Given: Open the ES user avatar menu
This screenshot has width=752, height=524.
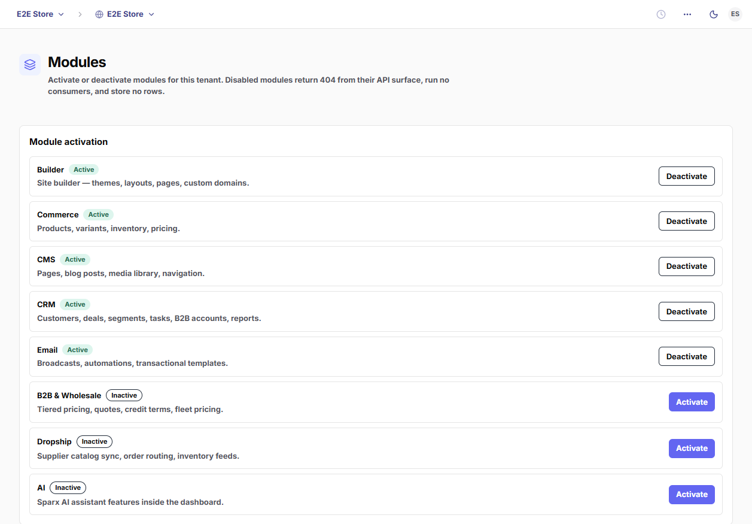Looking at the screenshot, I should [x=735, y=14].
